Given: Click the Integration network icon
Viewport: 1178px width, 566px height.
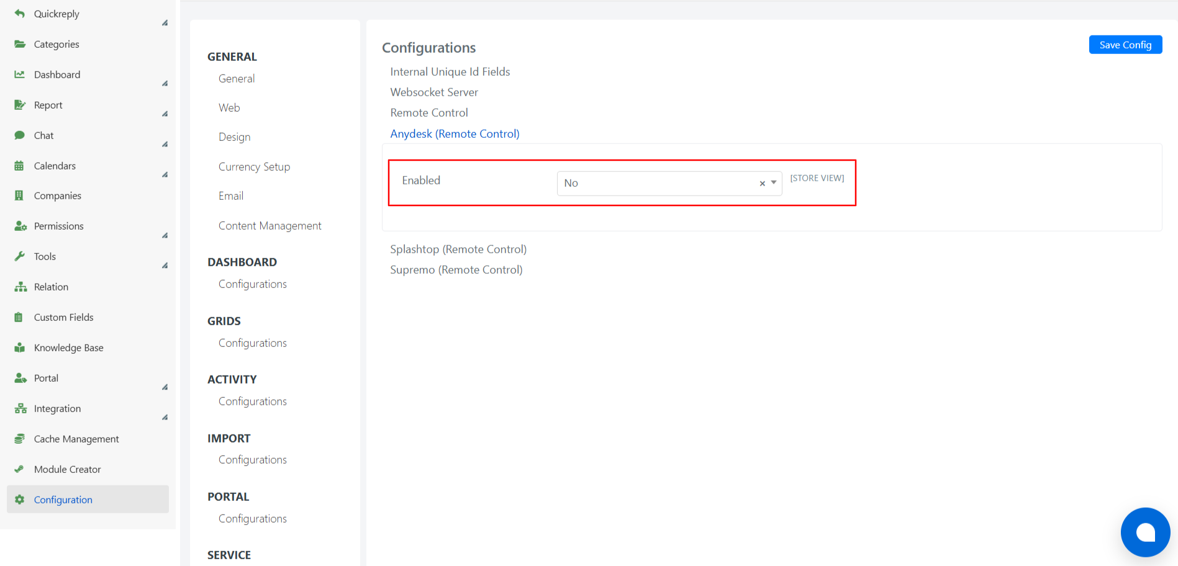Looking at the screenshot, I should pos(20,408).
